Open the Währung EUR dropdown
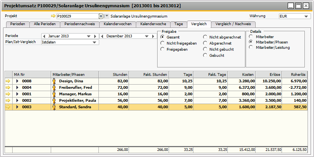Screen dimensions: 314x157 point(307,17)
